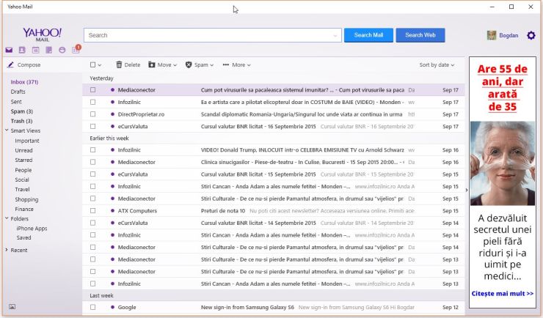Open the Notepad icon
Viewport: 543px width, 318px height.
pos(48,51)
